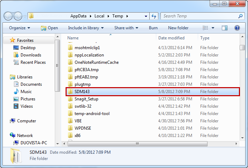Select Temp in the address path
Image resolution: width=248 pixels, height=168 pixels.
(118, 16)
